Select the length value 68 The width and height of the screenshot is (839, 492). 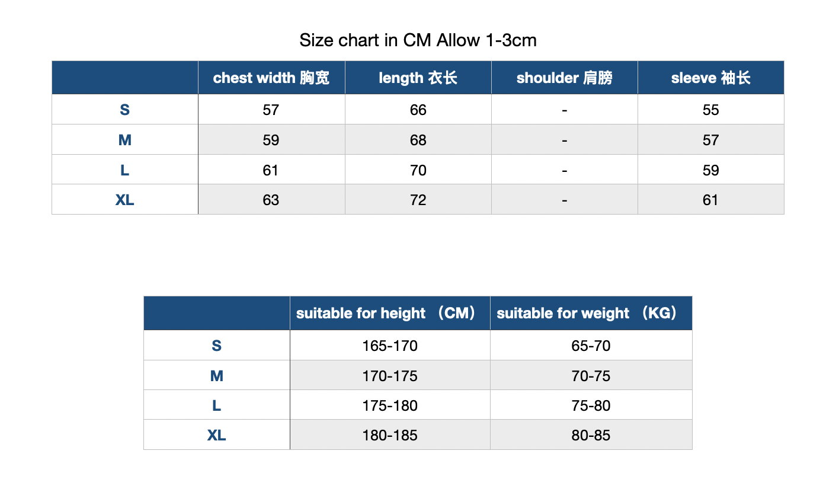pyautogui.click(x=418, y=140)
